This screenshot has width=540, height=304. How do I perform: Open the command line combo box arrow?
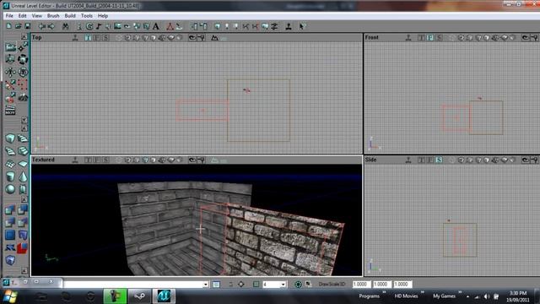205,285
